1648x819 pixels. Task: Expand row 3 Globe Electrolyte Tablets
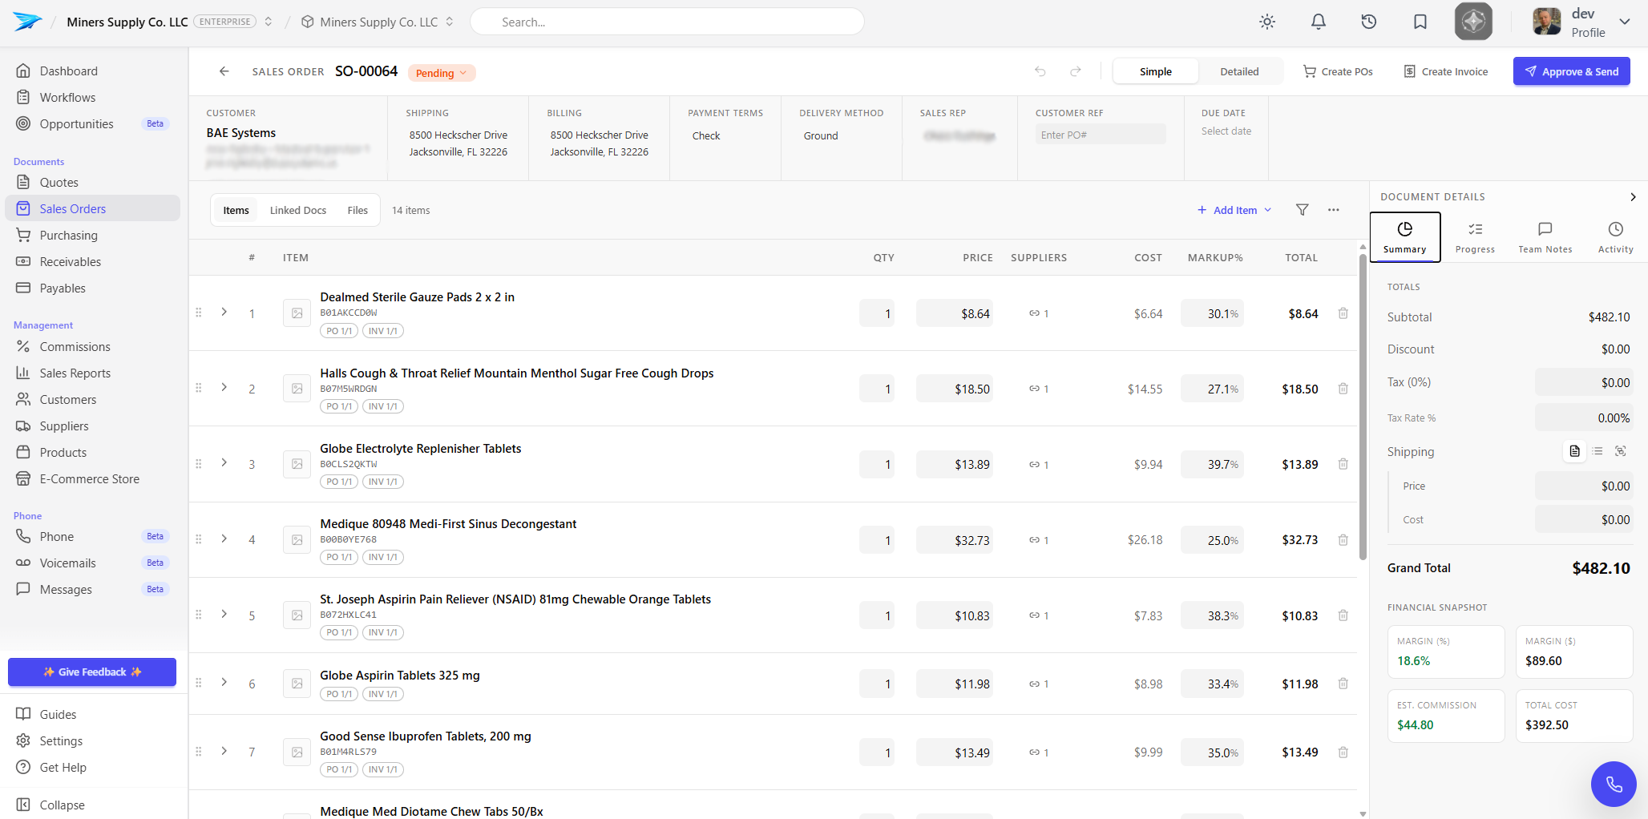tap(224, 462)
